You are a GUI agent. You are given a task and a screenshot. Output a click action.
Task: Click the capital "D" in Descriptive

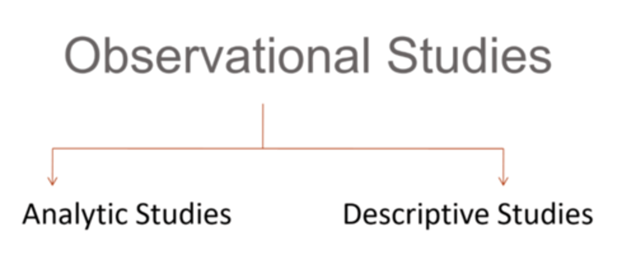(354, 215)
